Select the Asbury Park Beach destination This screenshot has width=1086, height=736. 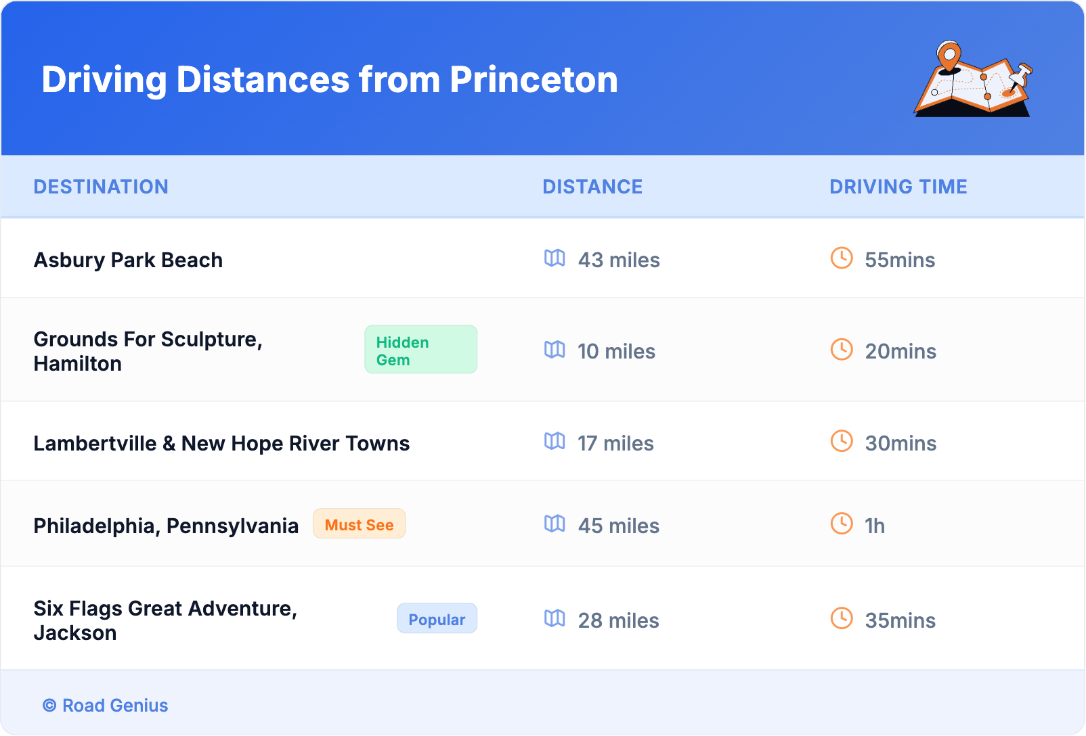128,260
